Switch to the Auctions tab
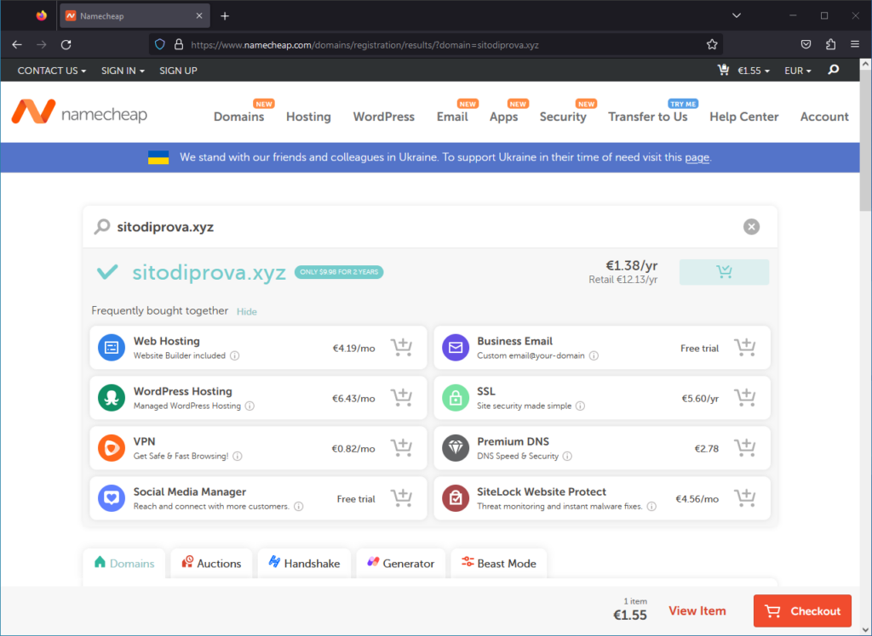This screenshot has width=872, height=636. click(211, 563)
